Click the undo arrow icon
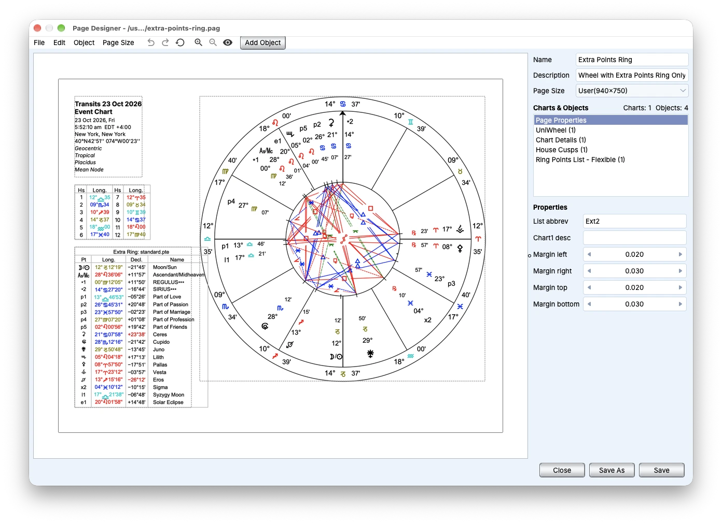Viewport: 722px width, 524px height. (151, 42)
